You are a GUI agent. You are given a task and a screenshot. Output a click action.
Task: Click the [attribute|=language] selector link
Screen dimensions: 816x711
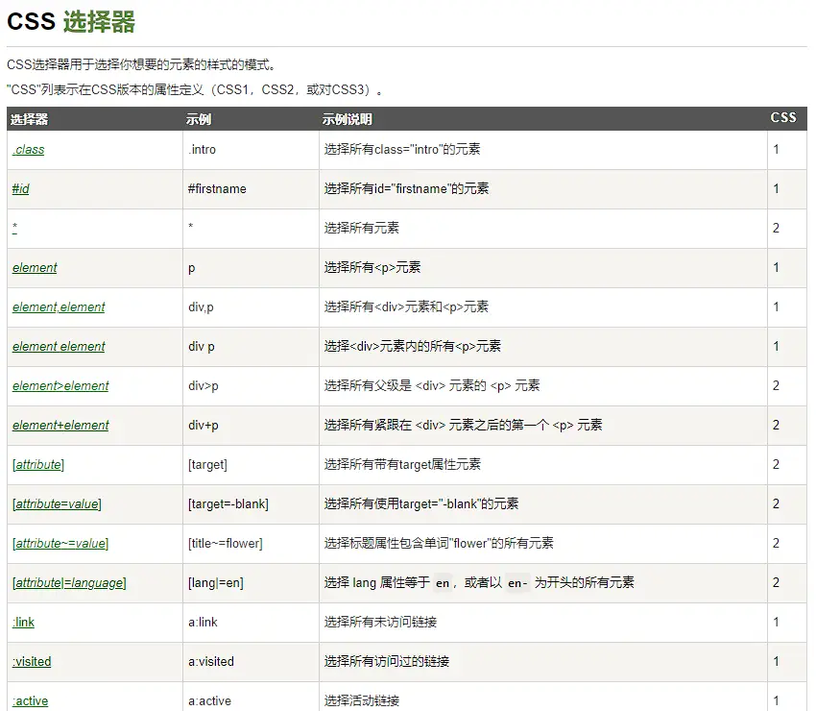point(69,583)
